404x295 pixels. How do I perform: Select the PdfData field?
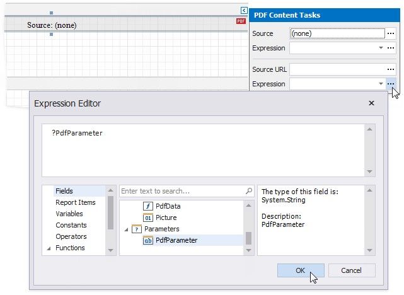click(168, 206)
